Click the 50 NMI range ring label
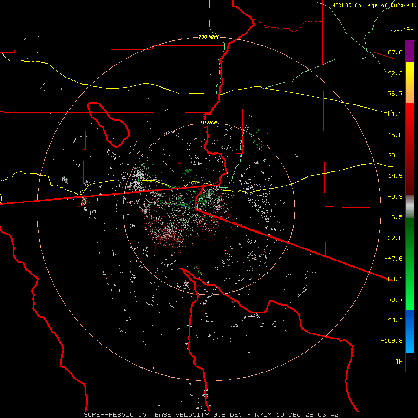The width and height of the screenshot is (418, 418). pyautogui.click(x=209, y=123)
